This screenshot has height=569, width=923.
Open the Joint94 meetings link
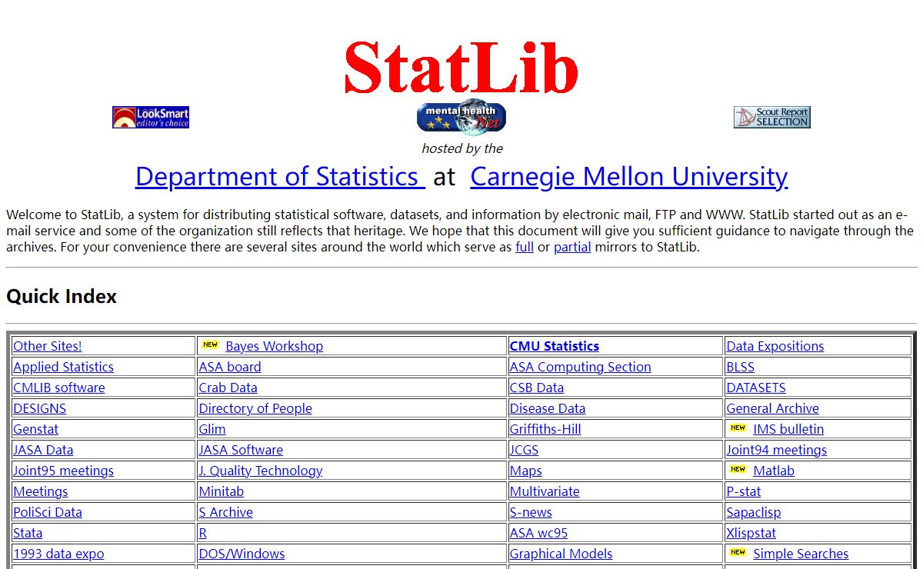point(777,450)
